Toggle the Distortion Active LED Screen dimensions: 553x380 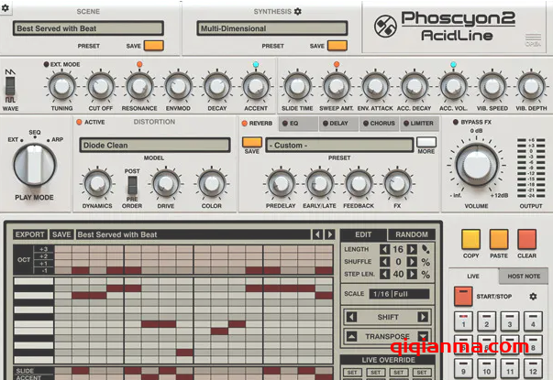[x=80, y=122]
